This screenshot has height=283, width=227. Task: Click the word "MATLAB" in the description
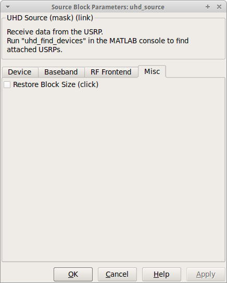(123, 41)
